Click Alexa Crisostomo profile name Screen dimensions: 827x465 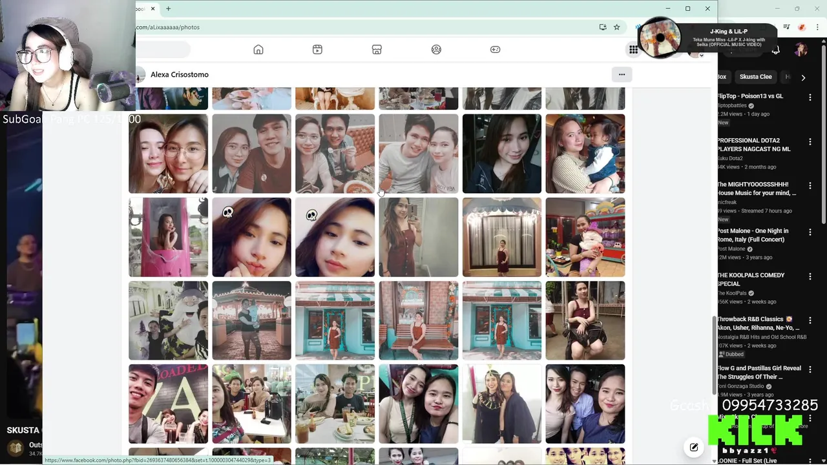pos(180,74)
